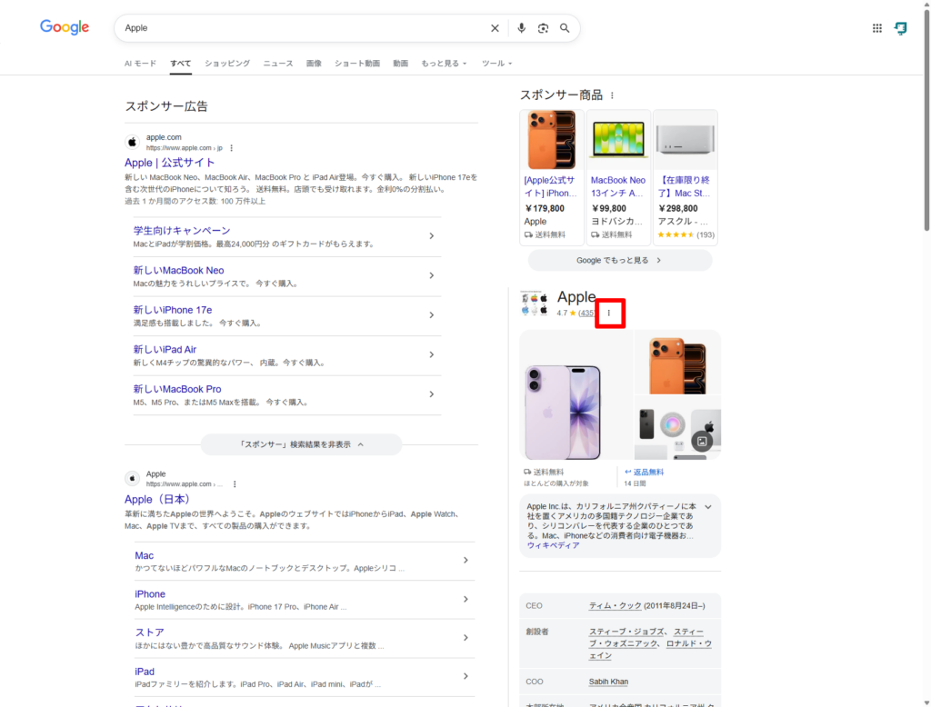Screen dimensions: 931x707
Task: Collapse sponsored results with 非表示 button
Action: [x=301, y=444]
